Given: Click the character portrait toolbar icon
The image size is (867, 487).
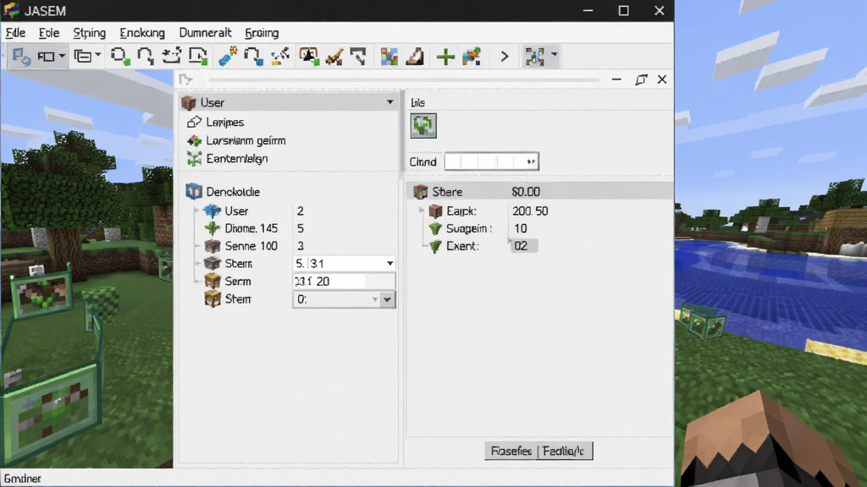Looking at the screenshot, I should click(309, 57).
